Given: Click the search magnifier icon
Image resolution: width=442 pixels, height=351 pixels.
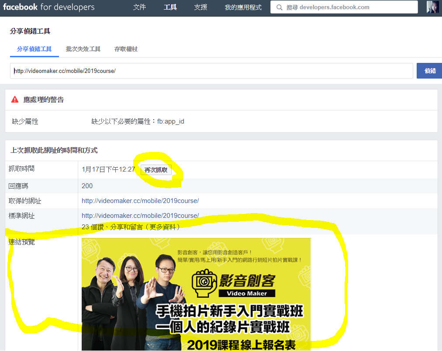Looking at the screenshot, I should 280,7.
